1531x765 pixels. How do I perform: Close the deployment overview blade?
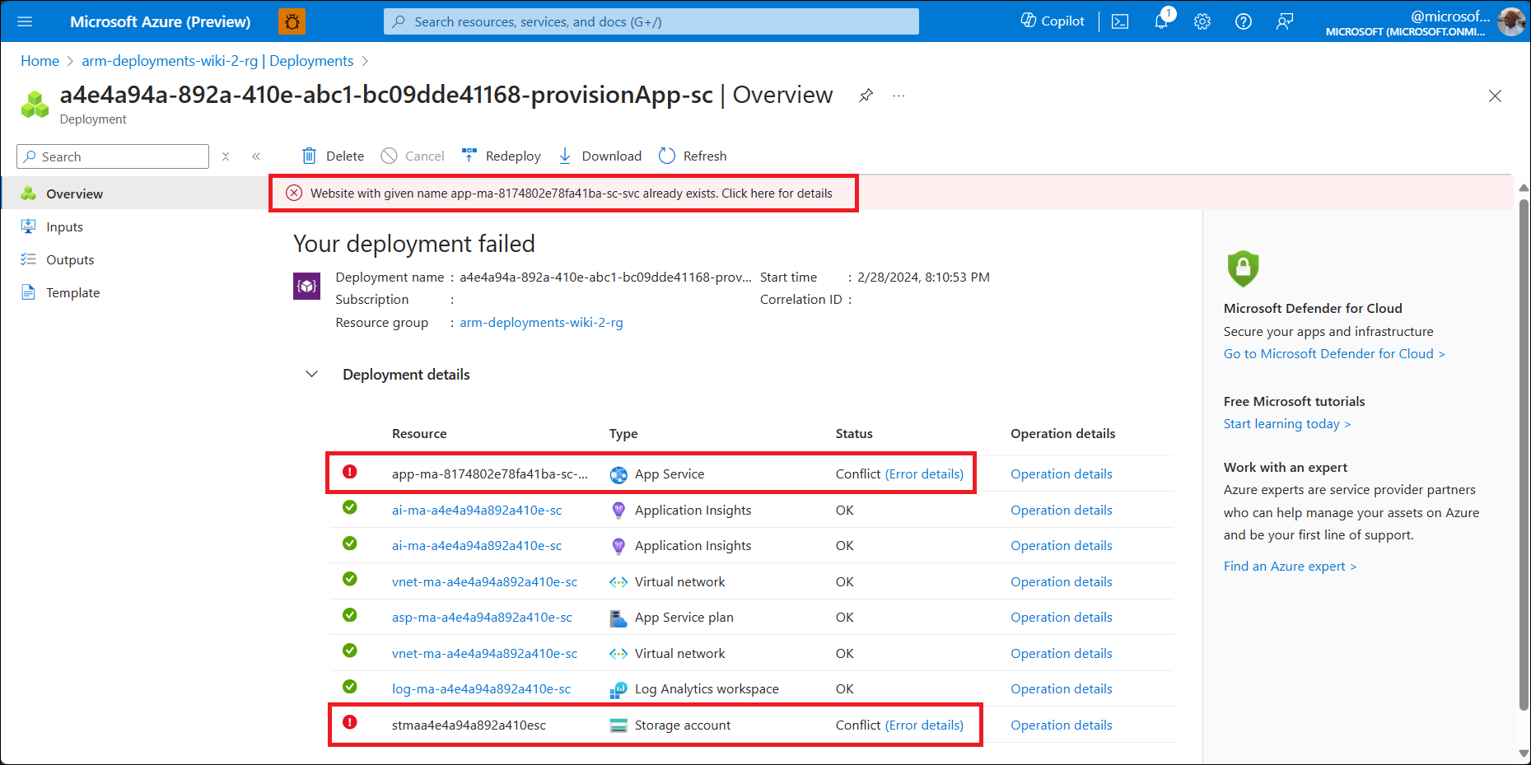pyautogui.click(x=1495, y=96)
